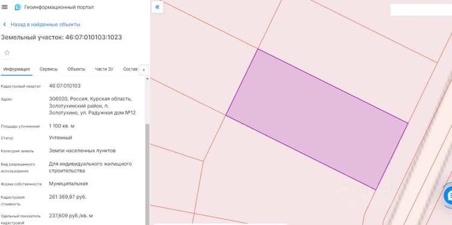Click the back chevron arrow icon
Screen dimensions: 452x225
click(5, 25)
